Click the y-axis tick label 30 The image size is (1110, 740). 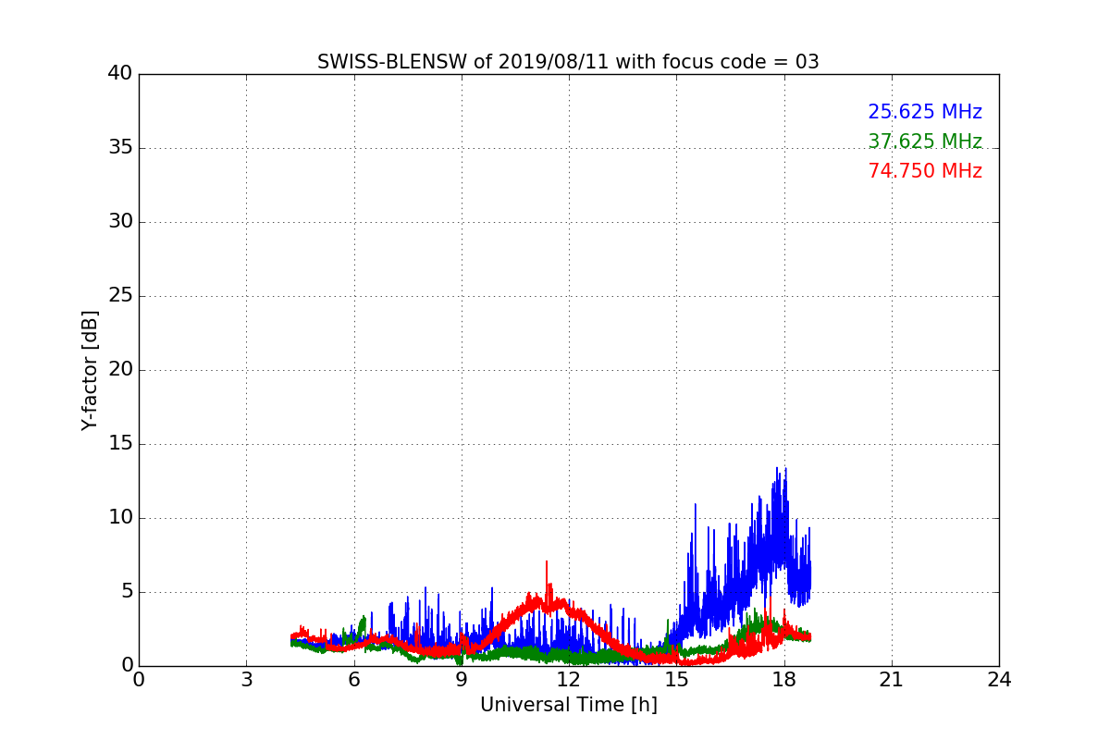tap(119, 221)
